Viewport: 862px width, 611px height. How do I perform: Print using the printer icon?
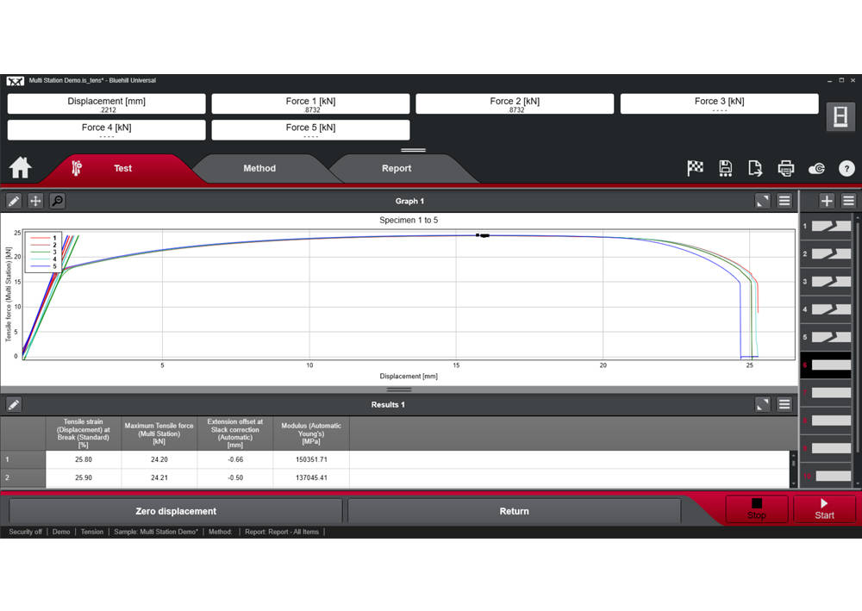(785, 168)
